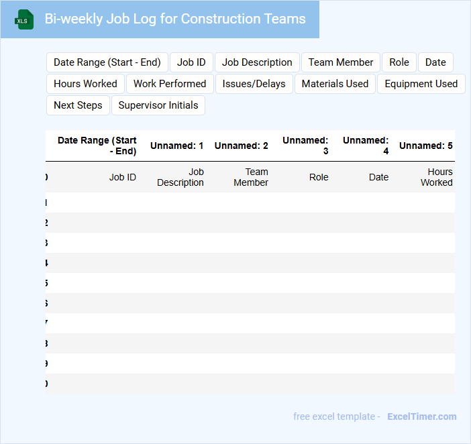Select the Equipment Used tag

click(x=421, y=84)
